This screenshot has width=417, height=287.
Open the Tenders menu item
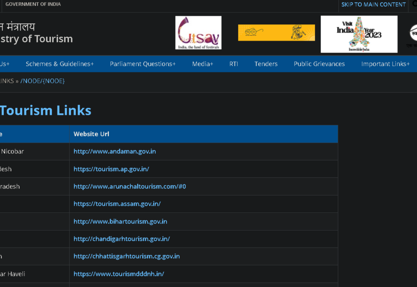coord(266,64)
